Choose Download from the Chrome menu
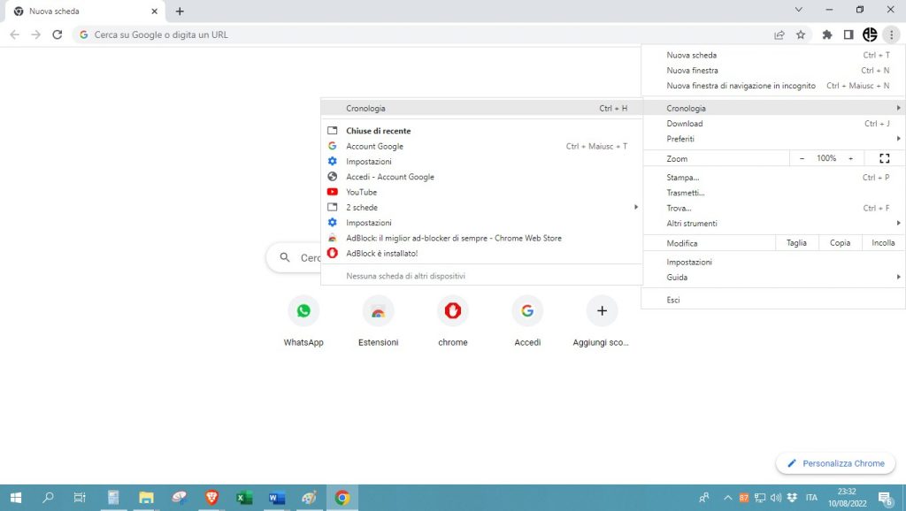 685,124
